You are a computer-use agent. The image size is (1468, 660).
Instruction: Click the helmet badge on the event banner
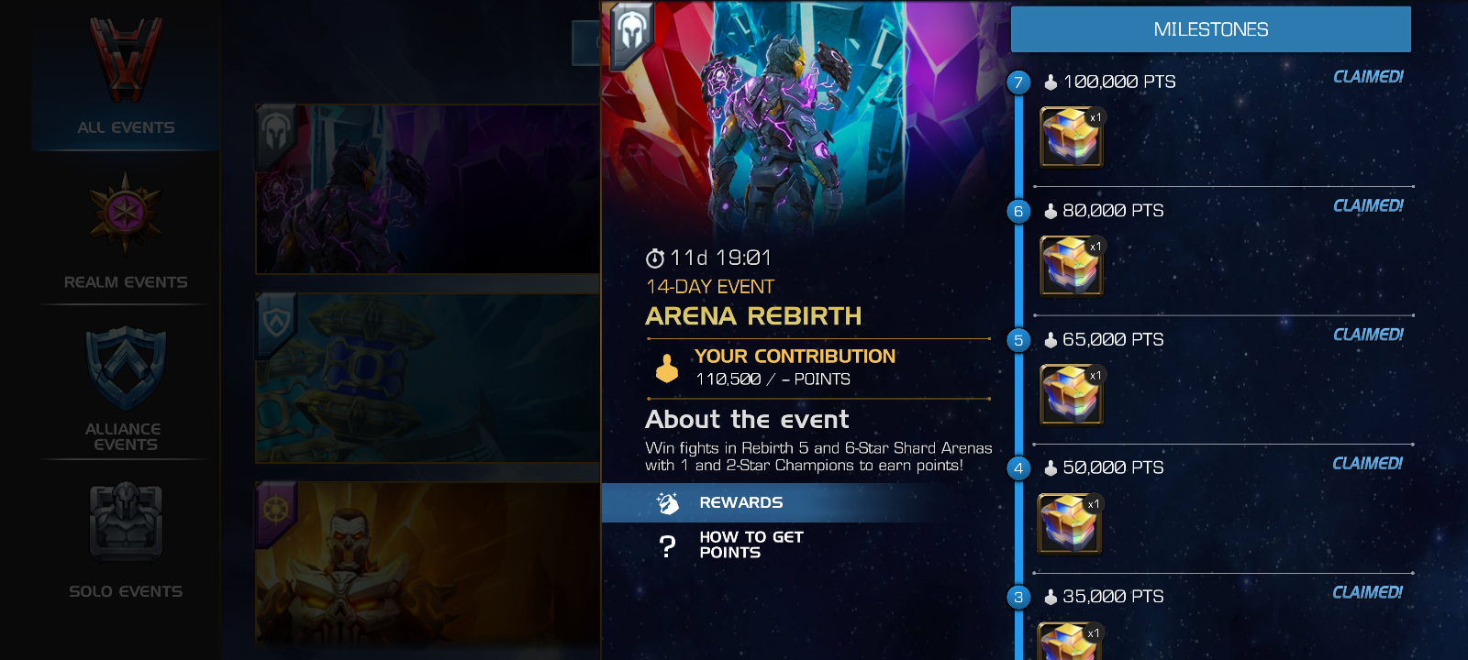tap(629, 33)
